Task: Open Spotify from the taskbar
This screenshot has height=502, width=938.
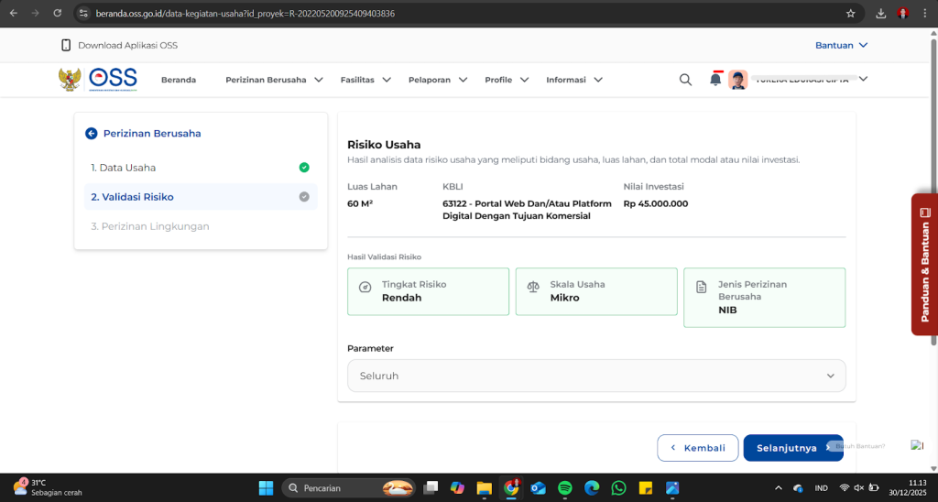Action: point(564,488)
